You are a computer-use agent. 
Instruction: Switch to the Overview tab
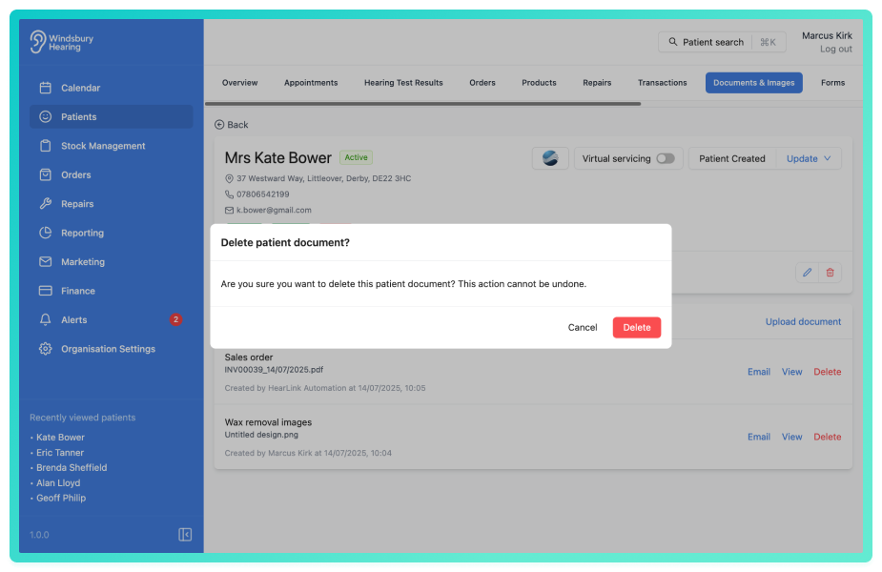point(239,83)
